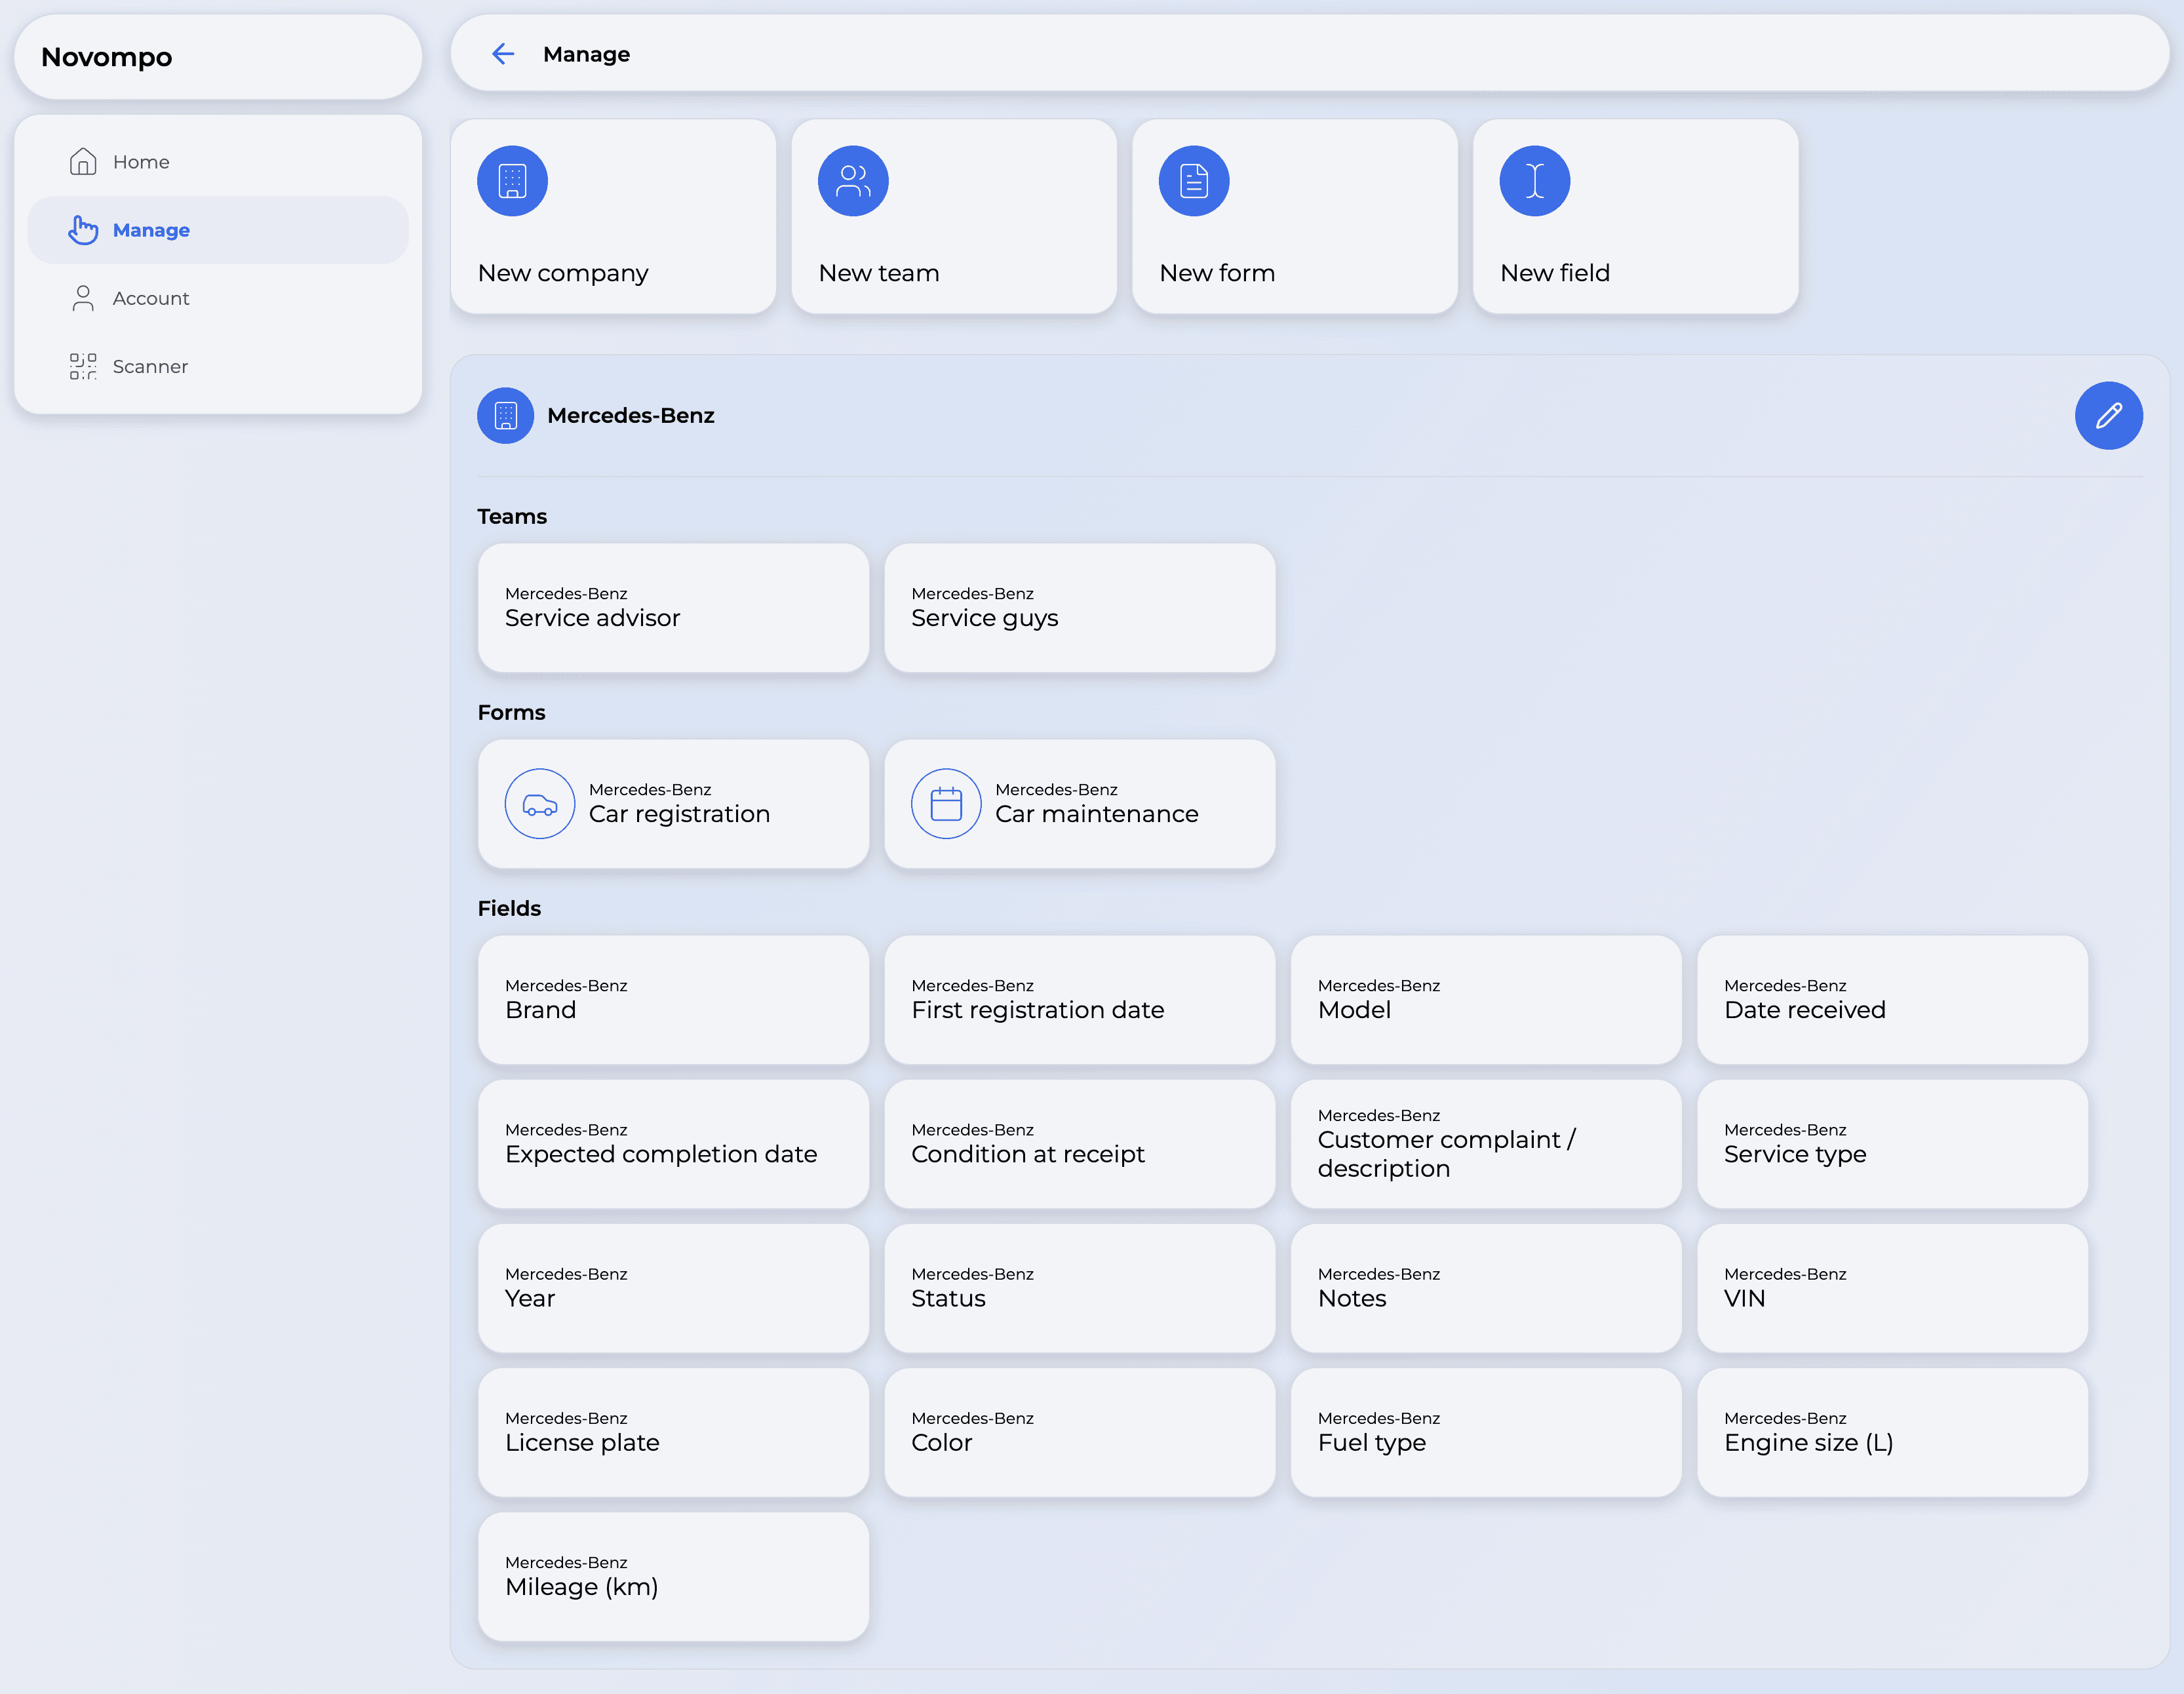Open the Condition at receipt field

1080,1144
